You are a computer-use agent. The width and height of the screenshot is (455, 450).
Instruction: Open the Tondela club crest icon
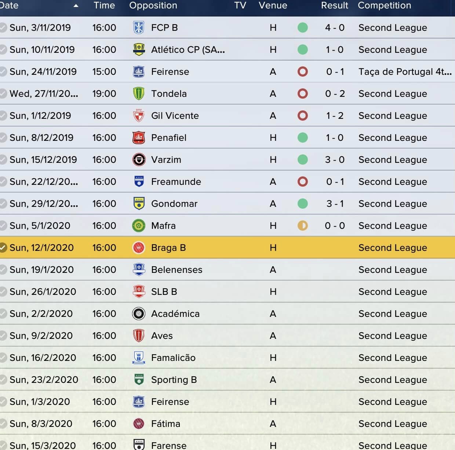(x=138, y=94)
